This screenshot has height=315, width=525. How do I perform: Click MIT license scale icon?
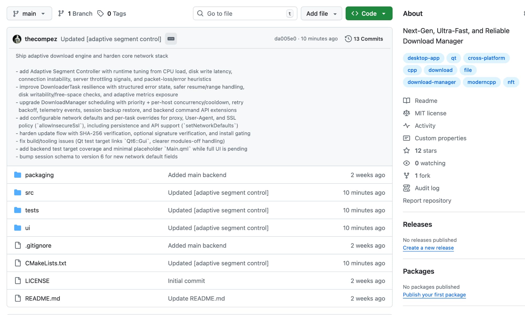pyautogui.click(x=406, y=113)
